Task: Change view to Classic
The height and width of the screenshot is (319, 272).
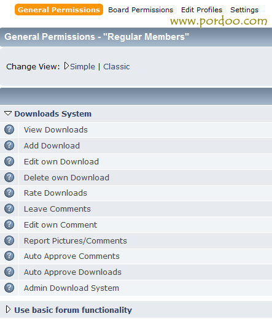Action: pyautogui.click(x=117, y=67)
